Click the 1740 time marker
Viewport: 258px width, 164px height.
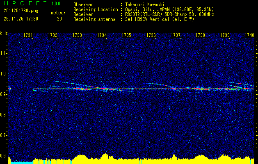(x=250, y=35)
